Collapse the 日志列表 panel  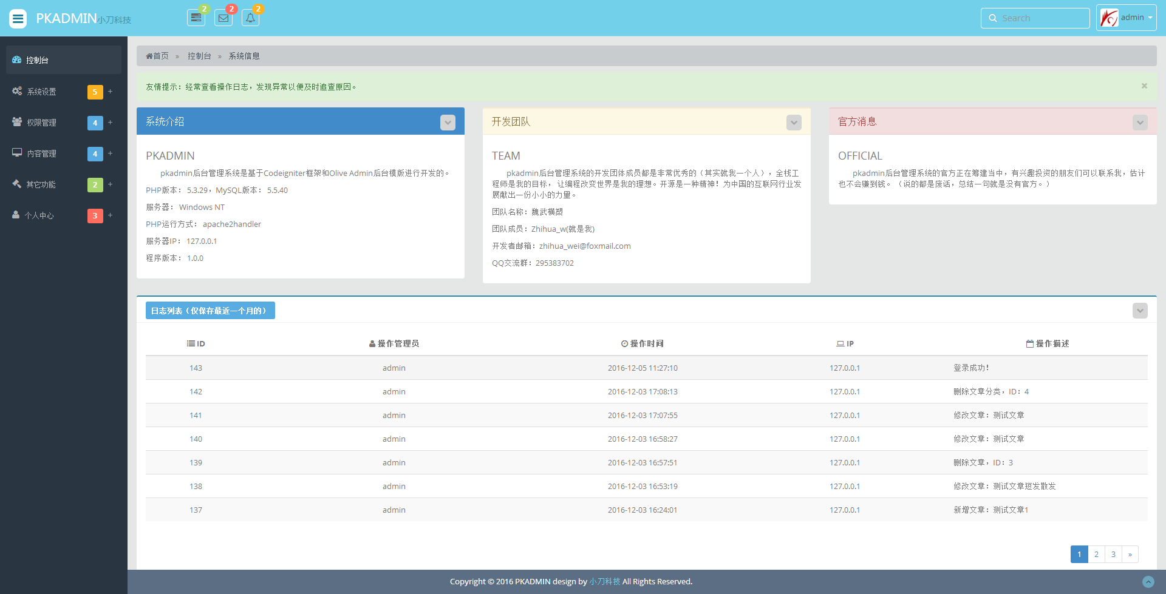1140,311
